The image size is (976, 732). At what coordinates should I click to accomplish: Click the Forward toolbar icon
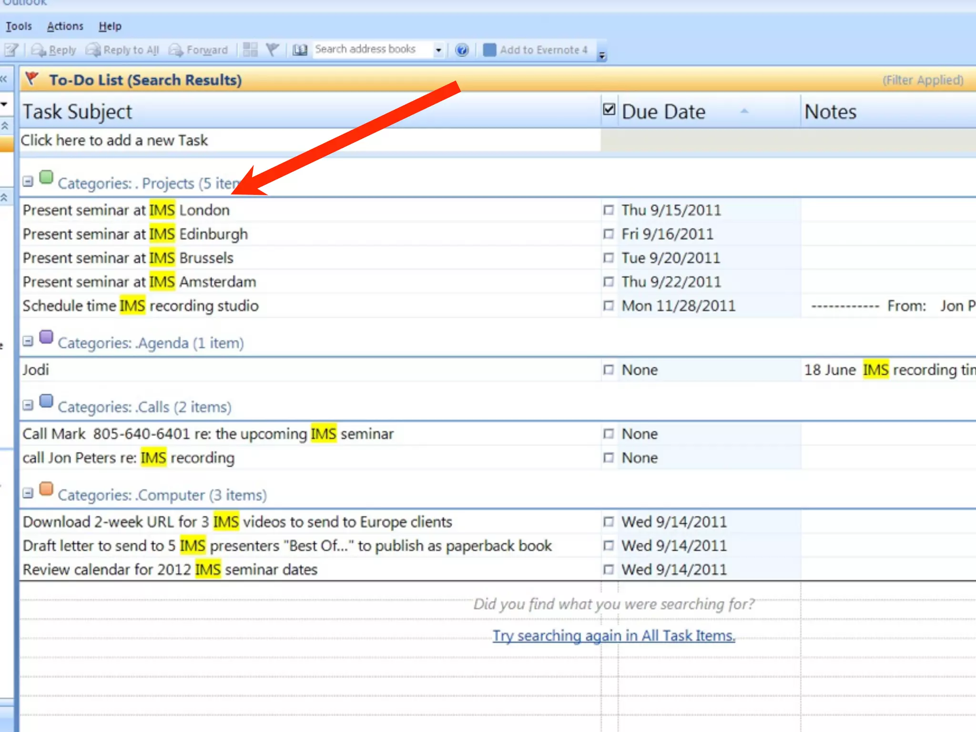tap(176, 50)
